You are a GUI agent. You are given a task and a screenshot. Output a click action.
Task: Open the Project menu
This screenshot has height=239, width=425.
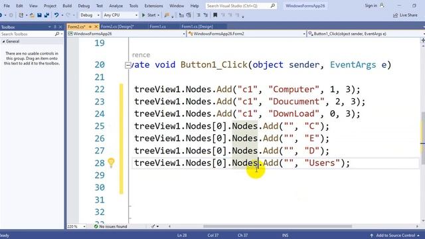pyautogui.click(x=50, y=6)
